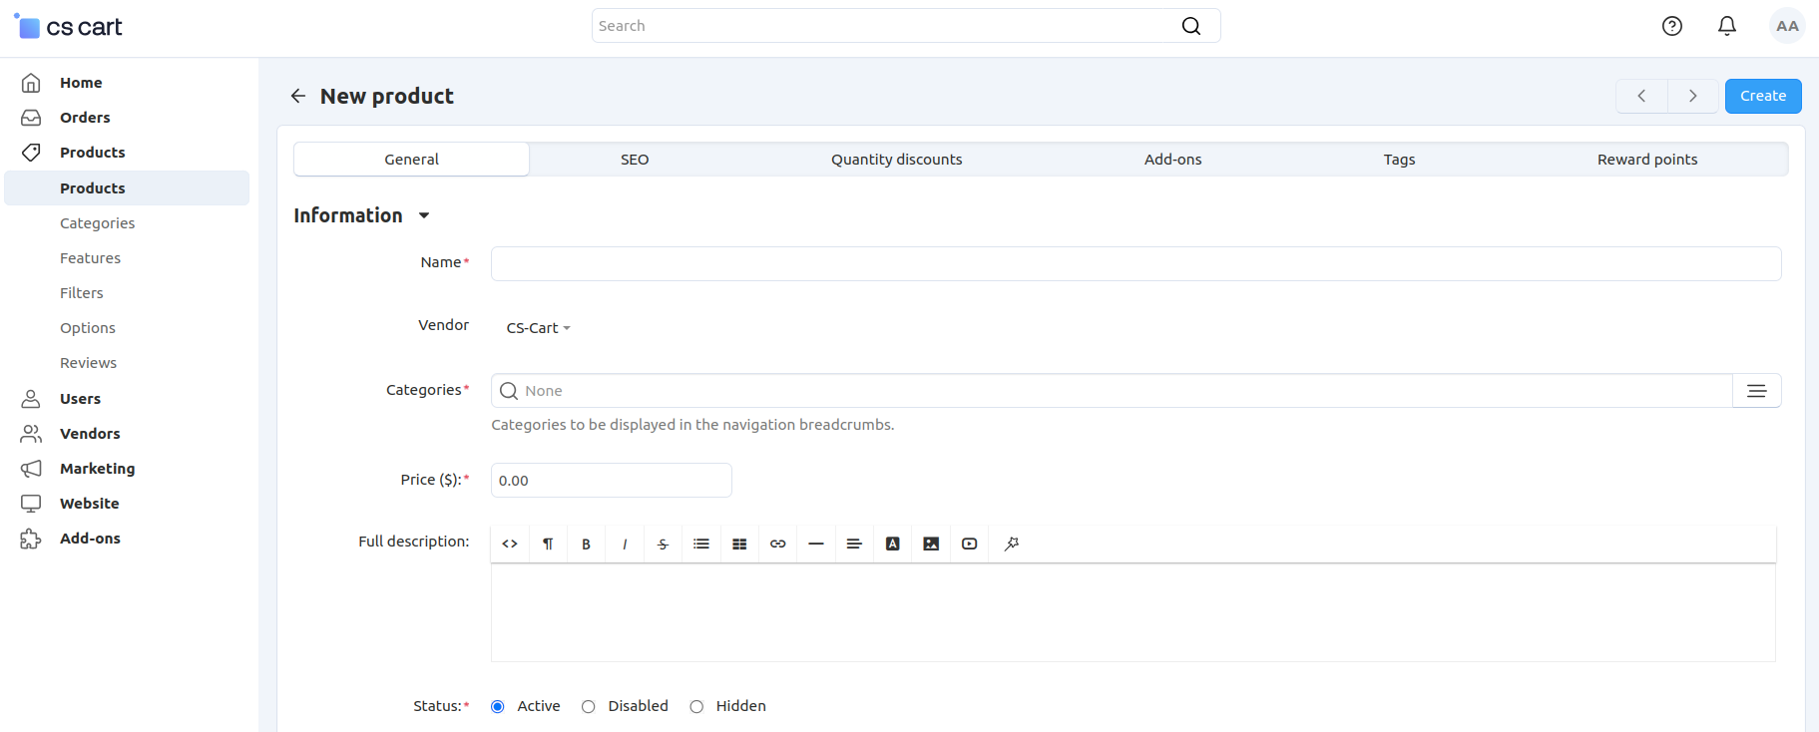Click the Home sidebar icon

click(x=31, y=83)
